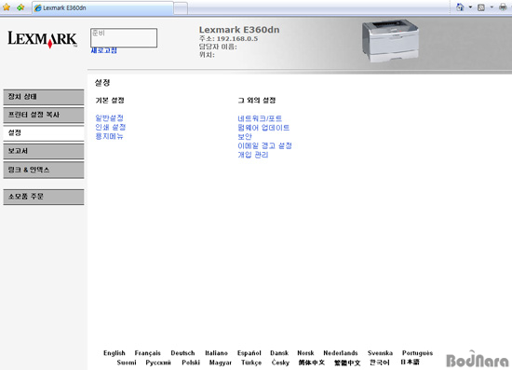
Task: Switch language to Русский
Action: point(158,363)
